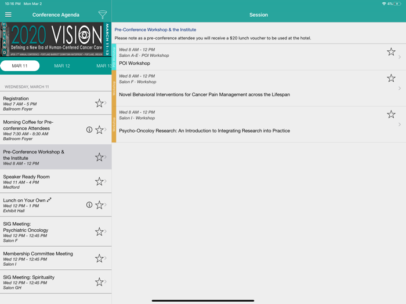
Task: Favorite Morning Coffee for Pre-conference Attendees
Action: [x=99, y=130]
